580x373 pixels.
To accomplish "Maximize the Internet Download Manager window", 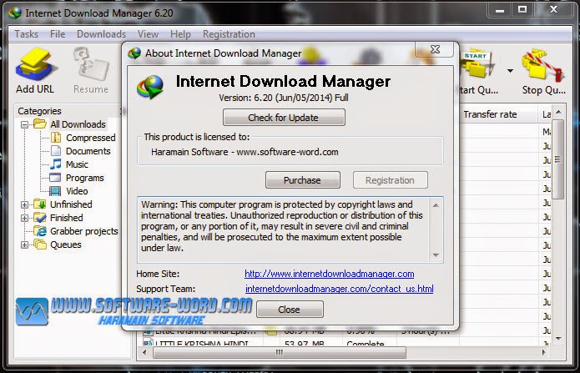I will pyautogui.click(x=522, y=10).
